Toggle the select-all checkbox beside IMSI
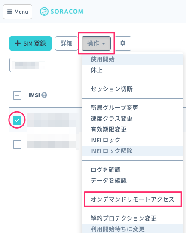 [x=17, y=95]
